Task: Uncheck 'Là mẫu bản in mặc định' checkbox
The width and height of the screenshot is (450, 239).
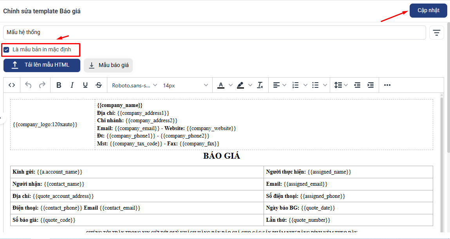Action: [x=6, y=50]
